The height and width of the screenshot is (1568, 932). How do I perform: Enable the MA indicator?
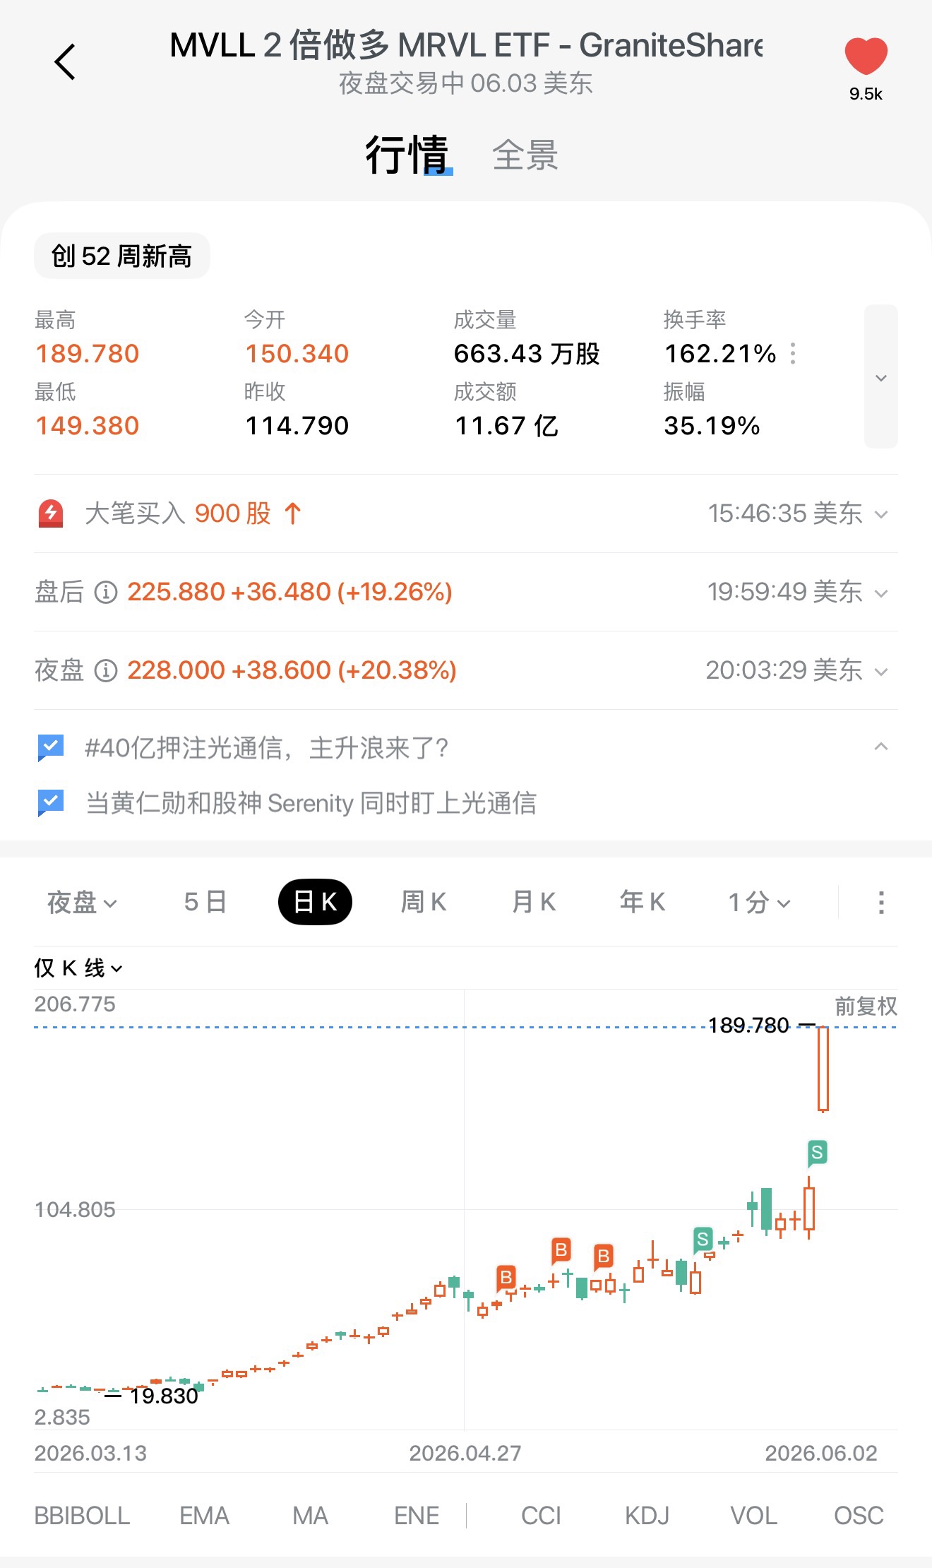(311, 1515)
